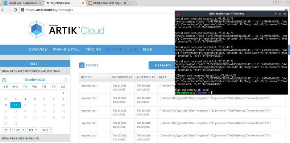Open the milliseconds dropdown showing 320
Image resolution: width=290 pixels, height=143 pixels.
coord(46,130)
